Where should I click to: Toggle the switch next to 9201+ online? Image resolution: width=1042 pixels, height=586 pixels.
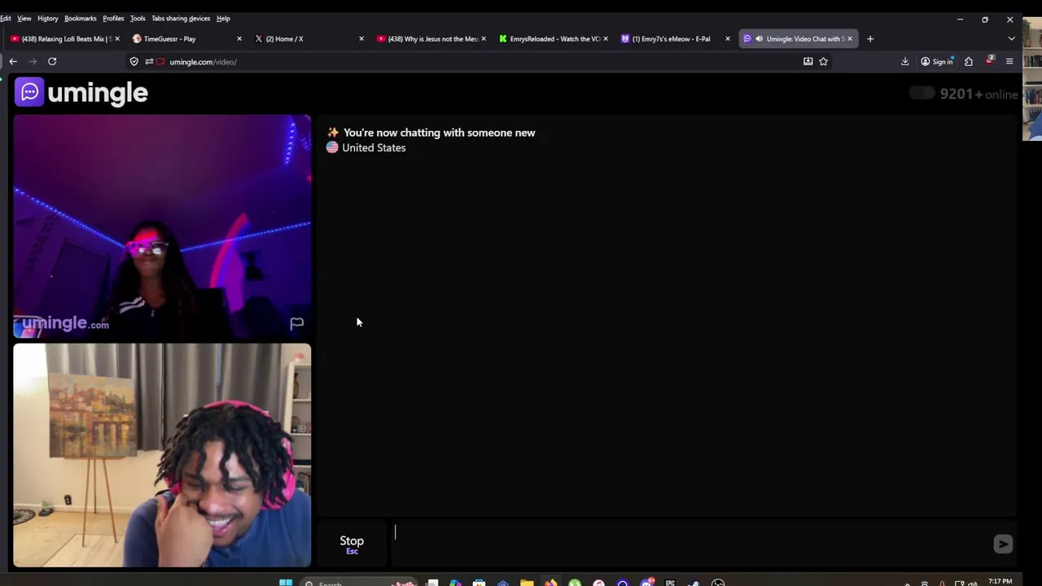[x=922, y=94]
